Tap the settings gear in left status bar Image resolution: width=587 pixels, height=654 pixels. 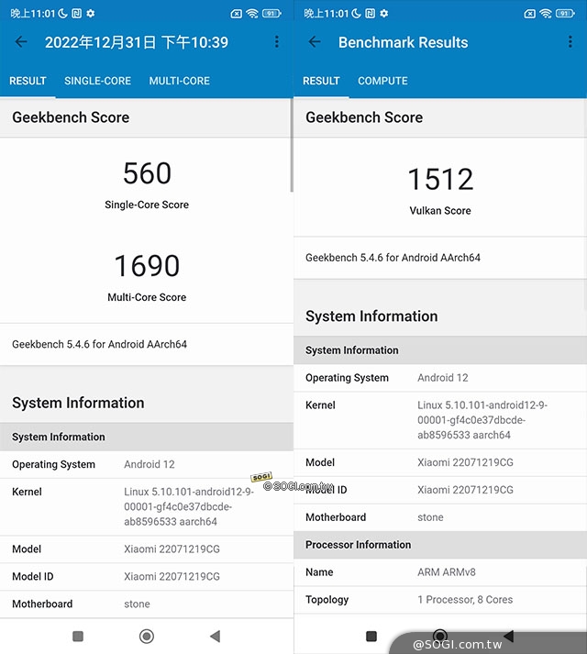coord(90,14)
